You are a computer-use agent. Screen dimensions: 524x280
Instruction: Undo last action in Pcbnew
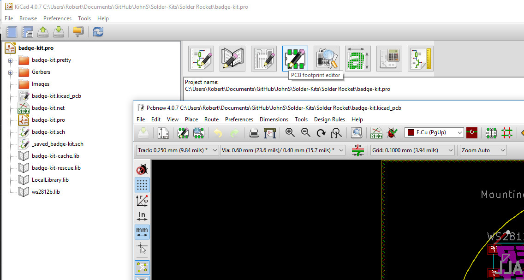pos(218,133)
